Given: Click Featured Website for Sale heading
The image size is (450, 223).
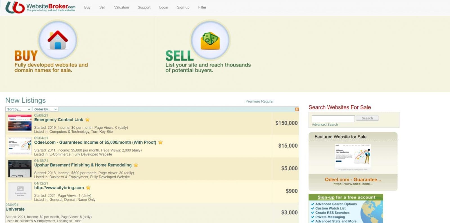Looking at the screenshot, I should tap(340, 137).
